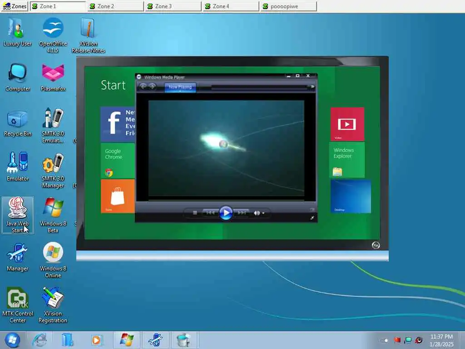Select the Now Playing tab in Media Player

pos(180,87)
